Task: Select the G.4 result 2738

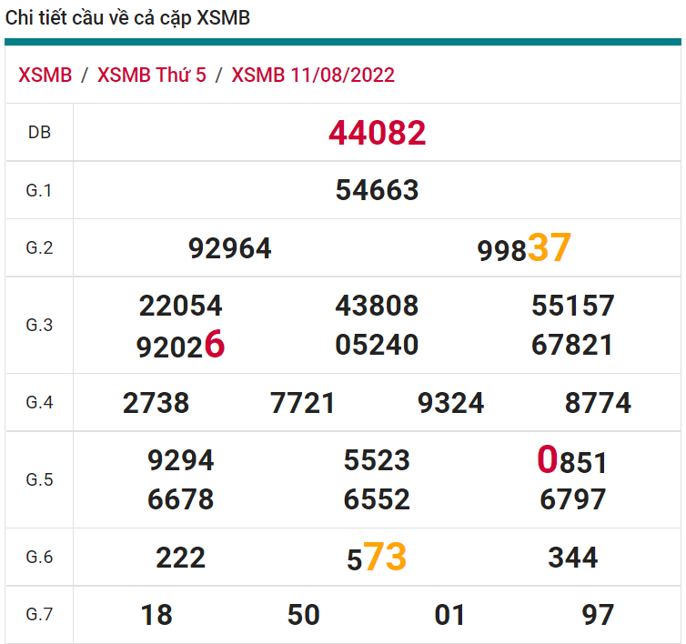Action: 156,403
